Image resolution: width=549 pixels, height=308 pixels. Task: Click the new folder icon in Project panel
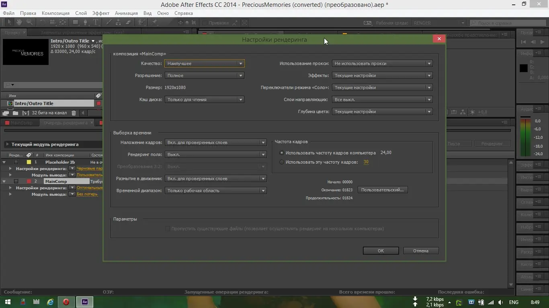point(16,113)
